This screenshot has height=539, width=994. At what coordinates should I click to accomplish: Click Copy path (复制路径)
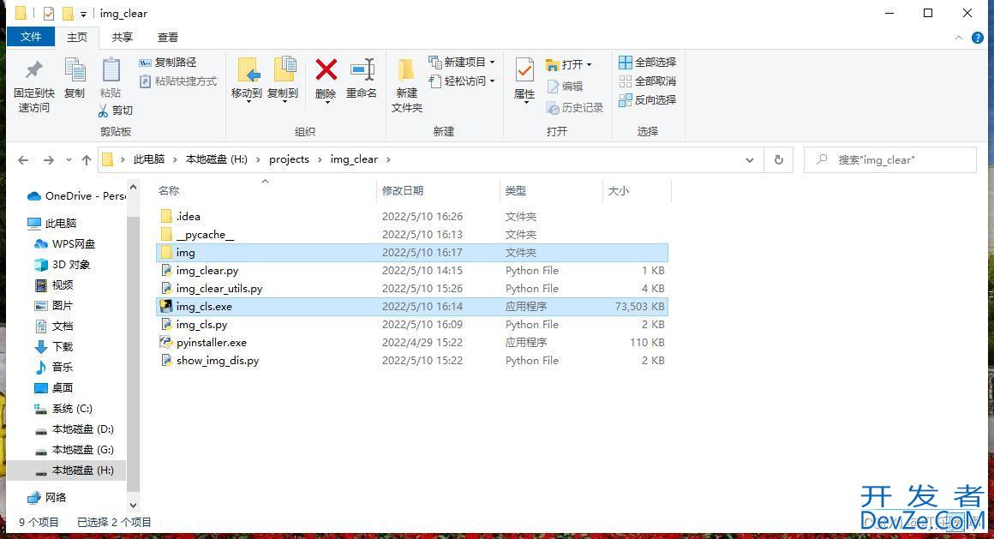(167, 63)
